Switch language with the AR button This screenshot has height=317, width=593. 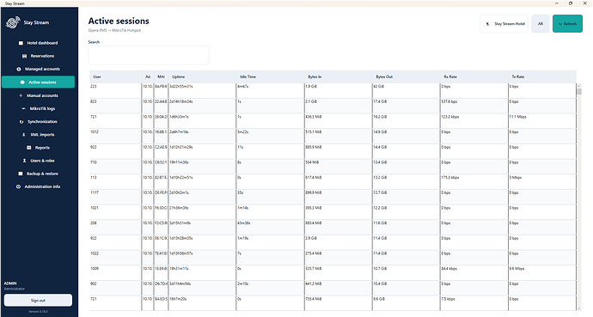point(540,23)
